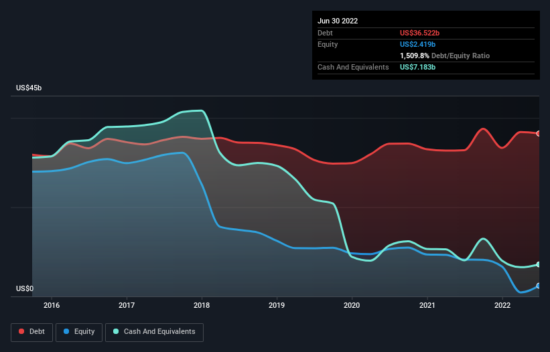Click the Jun 30 2022 tooltip date

click(338, 21)
